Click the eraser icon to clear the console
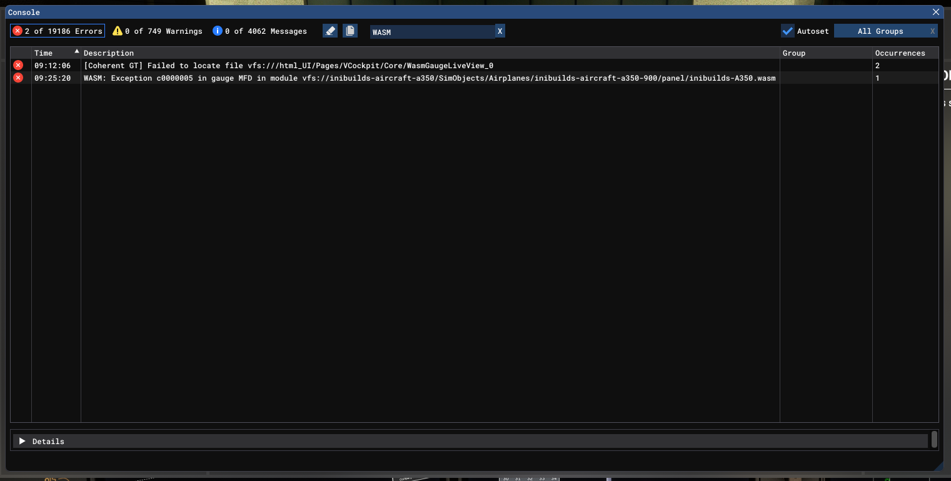 pyautogui.click(x=330, y=31)
